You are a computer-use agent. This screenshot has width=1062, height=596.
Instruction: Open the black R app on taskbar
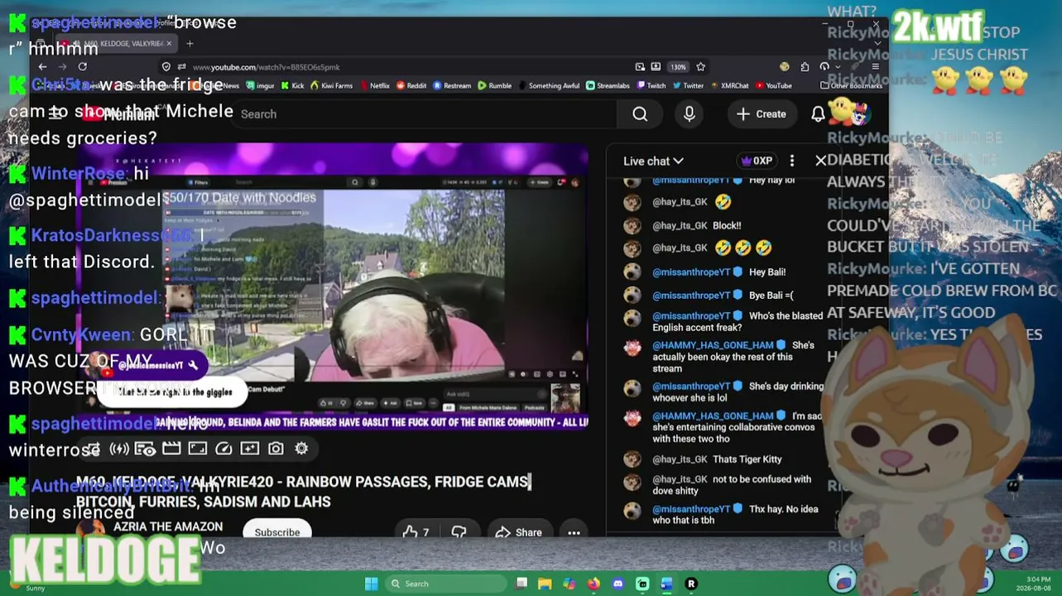coord(691,584)
